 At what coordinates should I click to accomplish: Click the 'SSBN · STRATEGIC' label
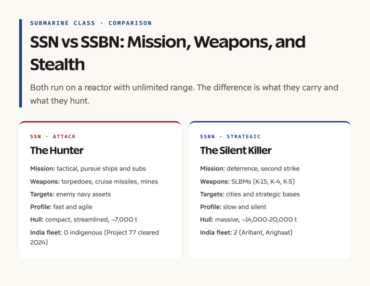pyautogui.click(x=230, y=137)
